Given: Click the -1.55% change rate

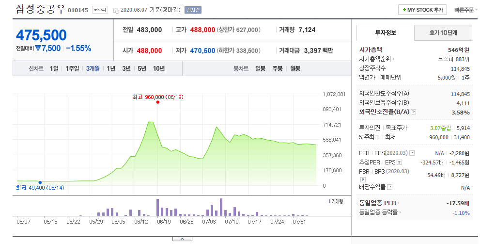Looking at the screenshot, I should 78,48.
